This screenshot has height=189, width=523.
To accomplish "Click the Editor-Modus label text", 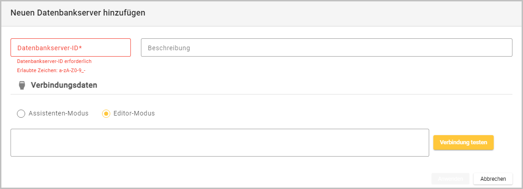I will tap(134, 113).
